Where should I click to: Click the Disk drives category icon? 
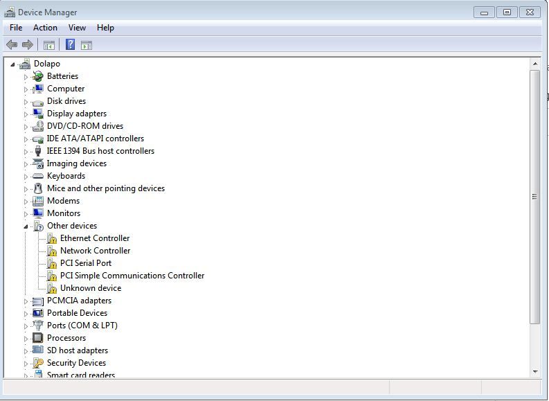37,103
